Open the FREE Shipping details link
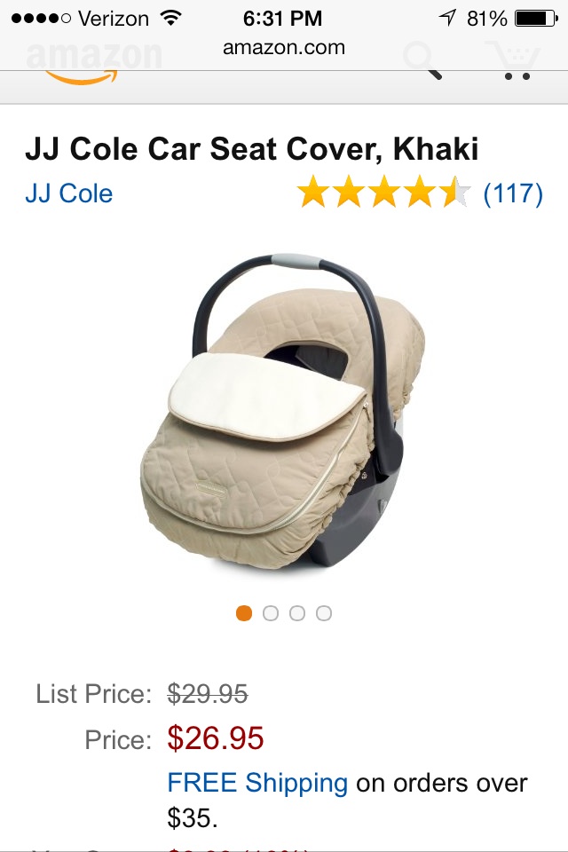568x852 pixels. (257, 783)
